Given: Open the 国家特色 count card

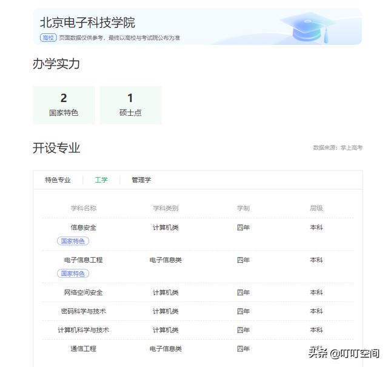Looking at the screenshot, I should pos(64,105).
